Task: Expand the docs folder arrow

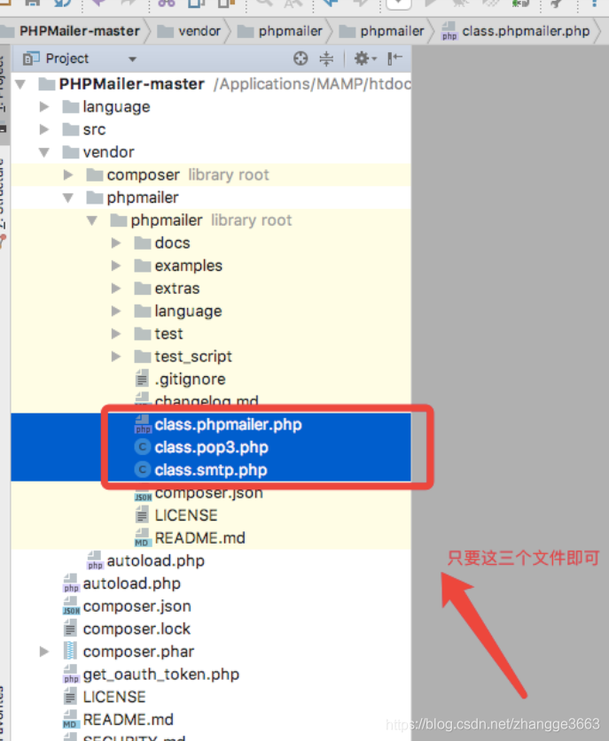Action: [x=116, y=243]
